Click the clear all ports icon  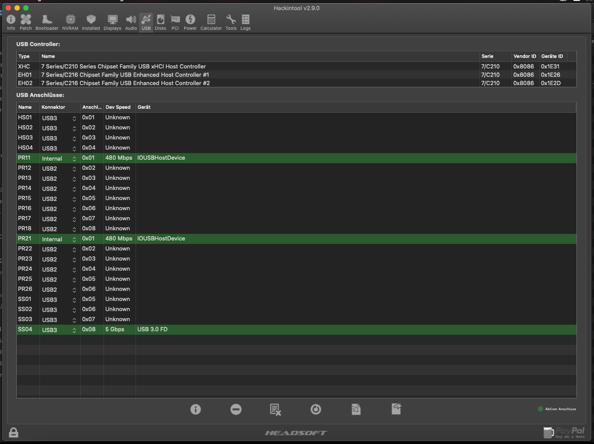(275, 409)
